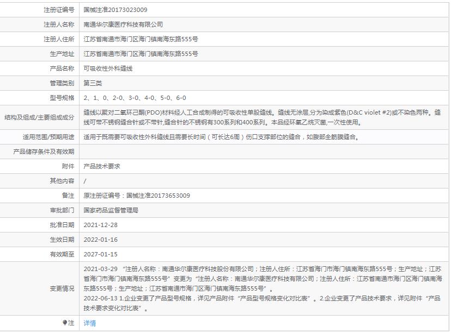Select the 附件 label
The image size is (451, 333).
68,166
